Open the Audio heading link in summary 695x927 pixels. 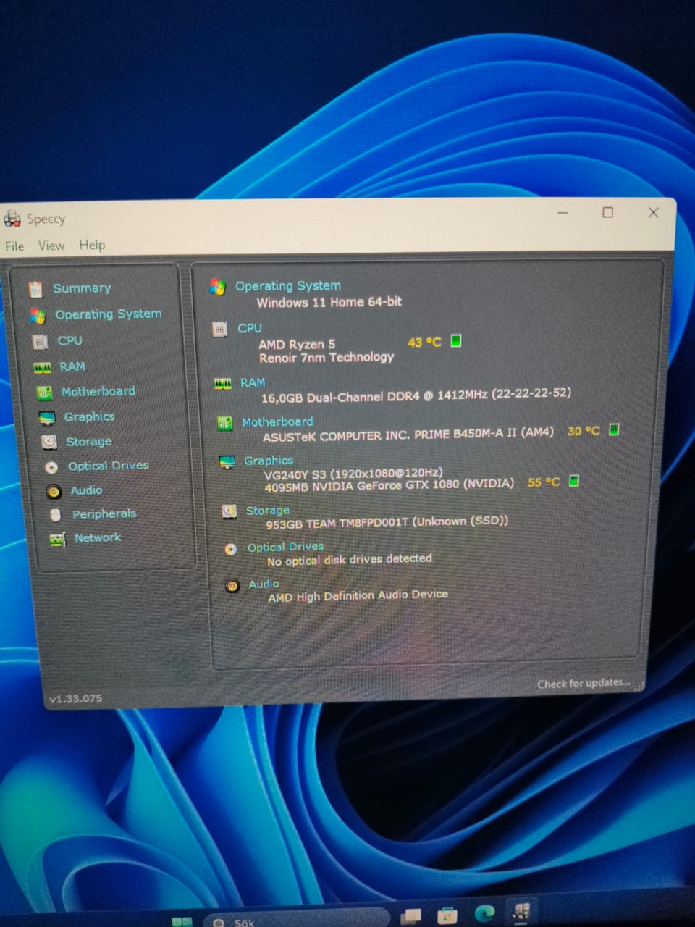pyautogui.click(x=264, y=584)
